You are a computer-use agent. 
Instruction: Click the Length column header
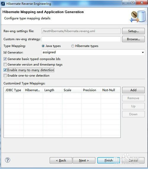click(x=52, y=90)
